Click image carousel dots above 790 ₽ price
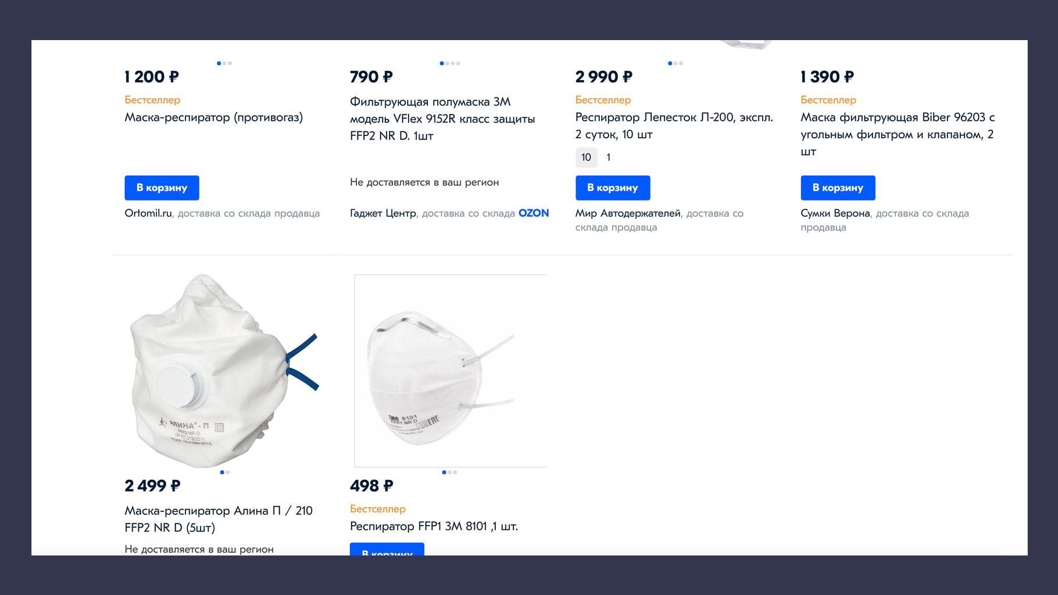1058x595 pixels. point(450,63)
